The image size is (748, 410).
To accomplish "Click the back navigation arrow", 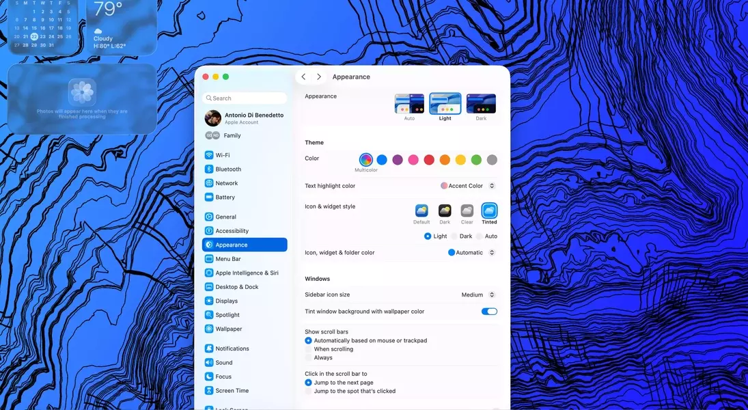I will (x=304, y=77).
